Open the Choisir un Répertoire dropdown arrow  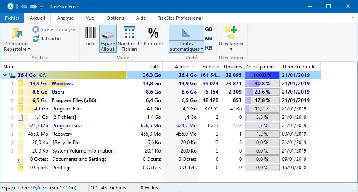(x=29, y=49)
